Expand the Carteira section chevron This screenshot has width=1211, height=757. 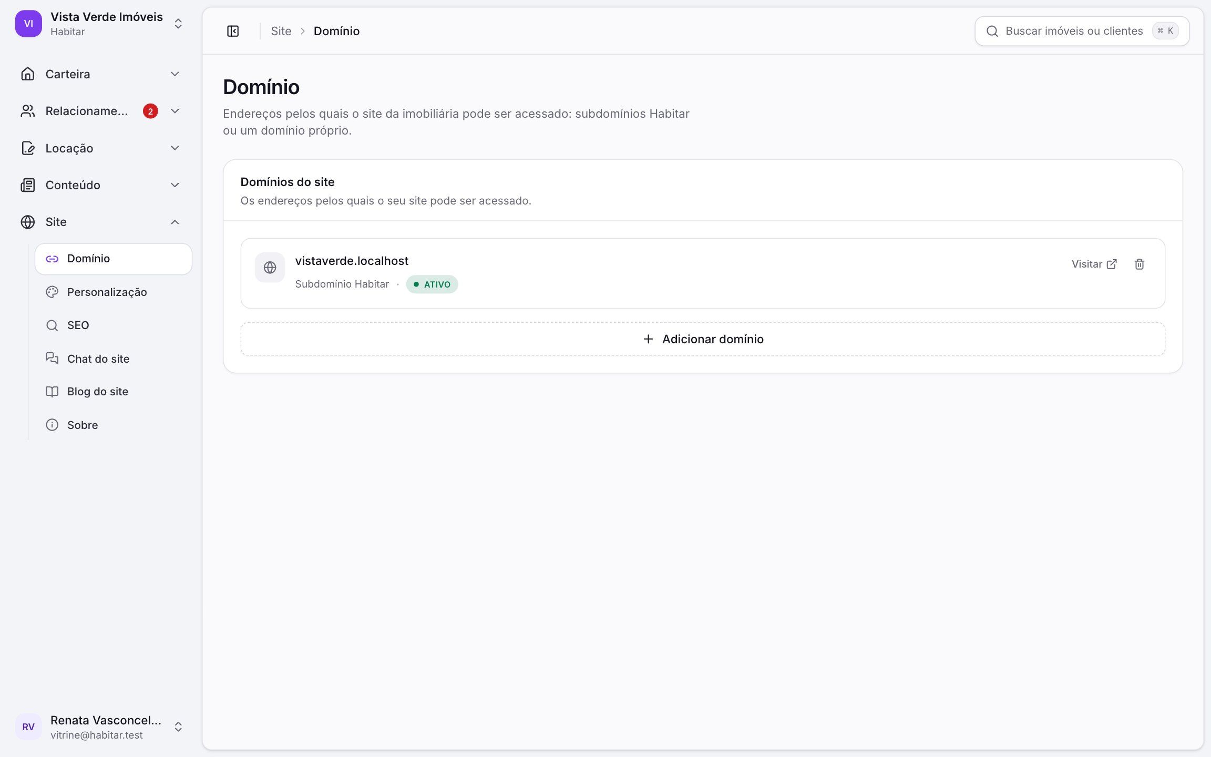tap(175, 74)
